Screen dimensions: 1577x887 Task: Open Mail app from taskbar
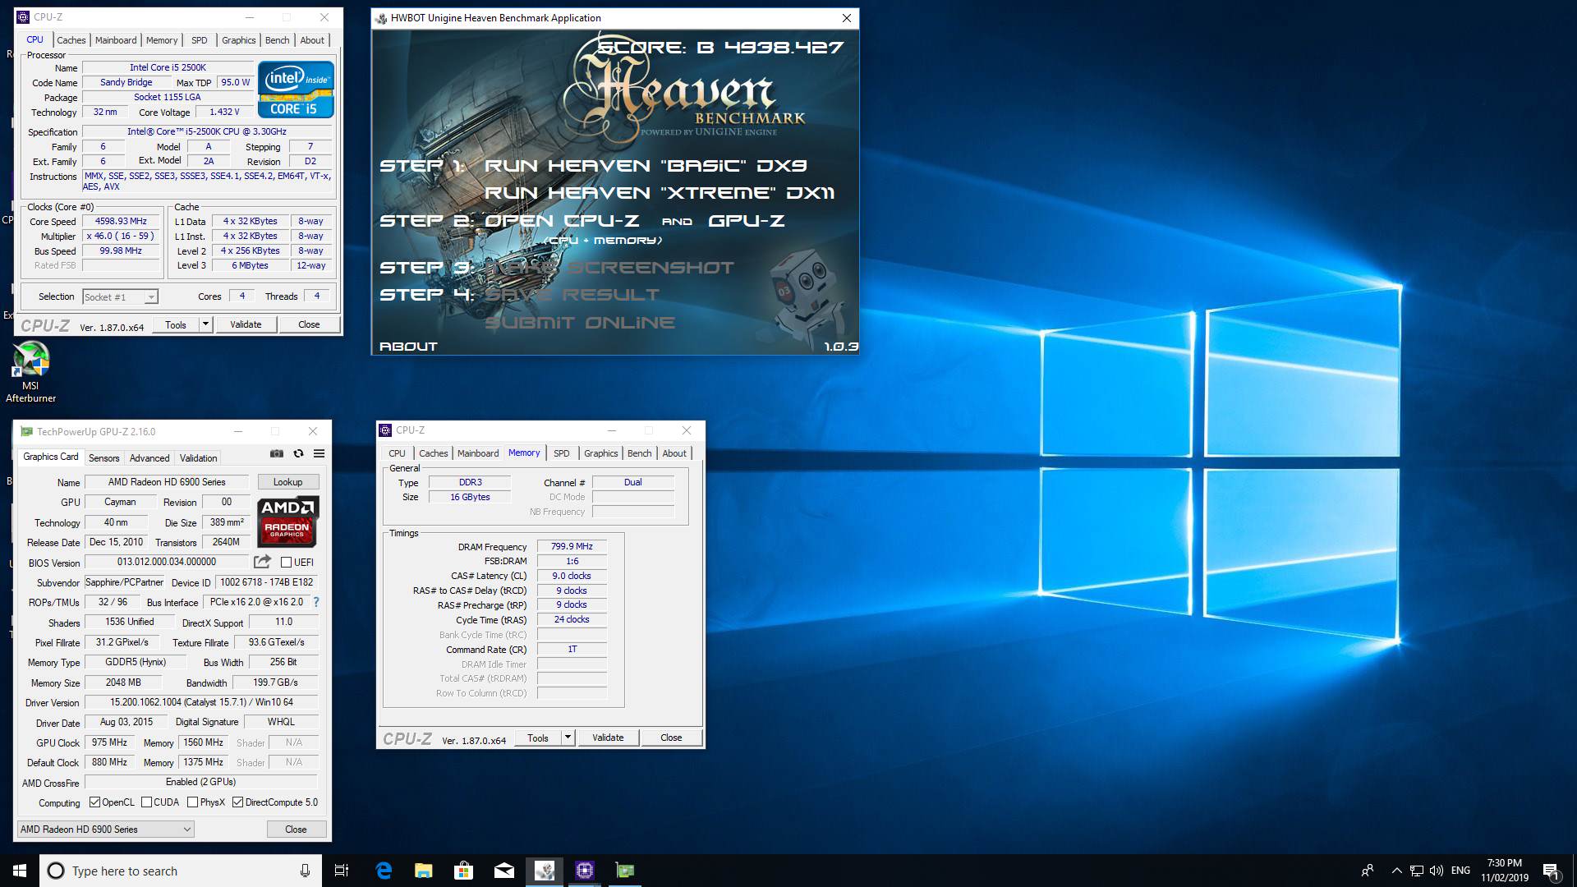click(x=504, y=871)
